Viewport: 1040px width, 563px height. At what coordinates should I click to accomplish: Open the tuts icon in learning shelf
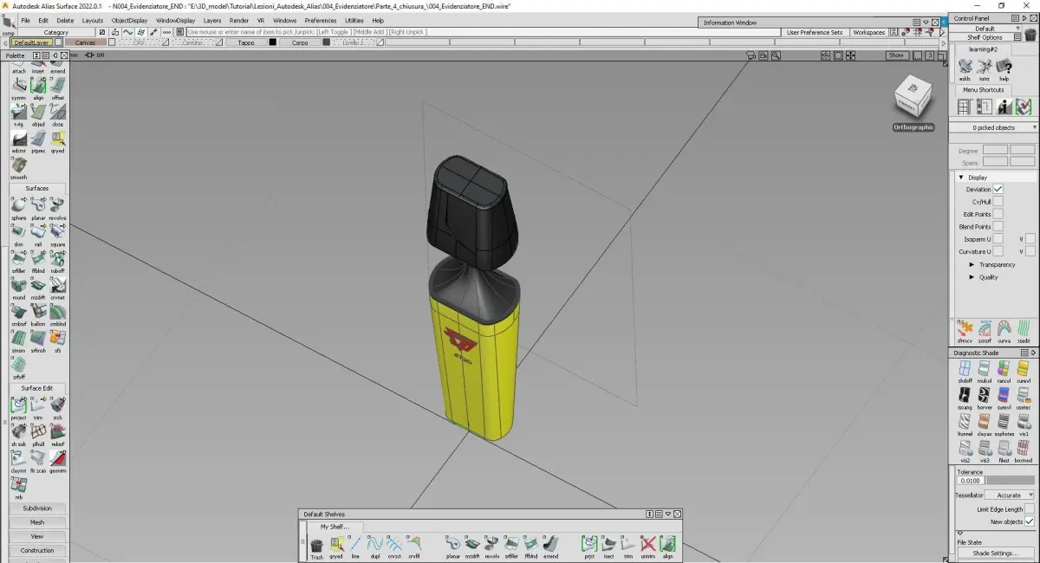point(985,68)
